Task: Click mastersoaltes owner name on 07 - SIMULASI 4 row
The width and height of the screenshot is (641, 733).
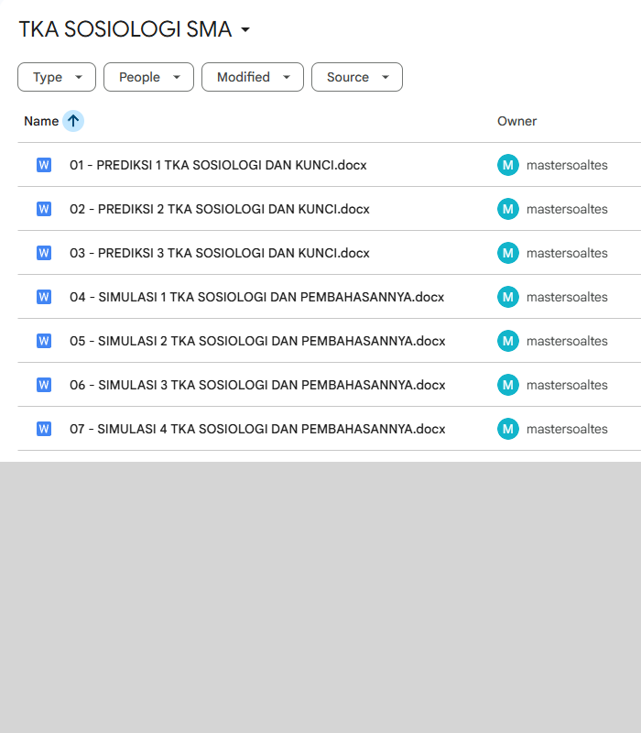Action: 567,429
